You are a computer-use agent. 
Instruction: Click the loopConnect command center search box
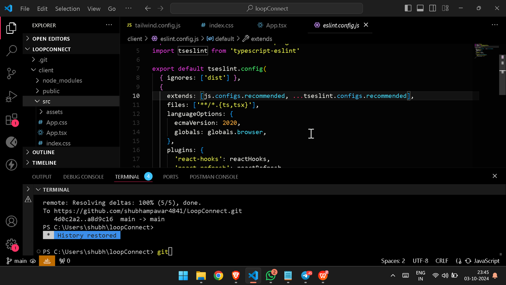(x=266, y=8)
